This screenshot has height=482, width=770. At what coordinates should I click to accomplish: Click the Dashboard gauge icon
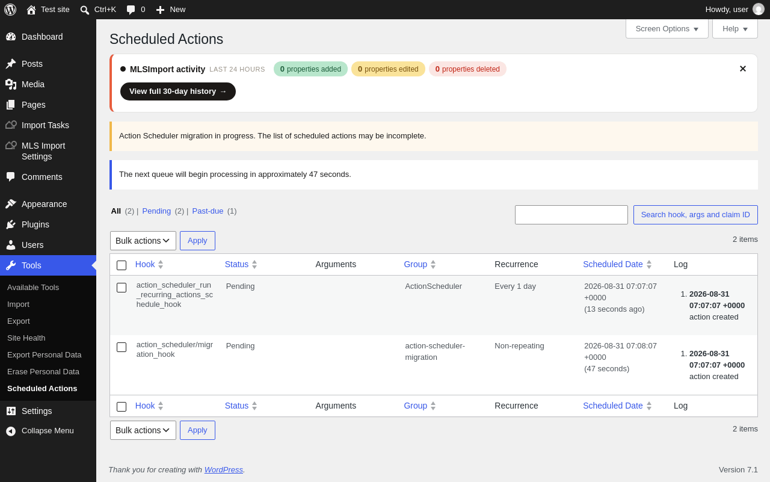coord(11,37)
